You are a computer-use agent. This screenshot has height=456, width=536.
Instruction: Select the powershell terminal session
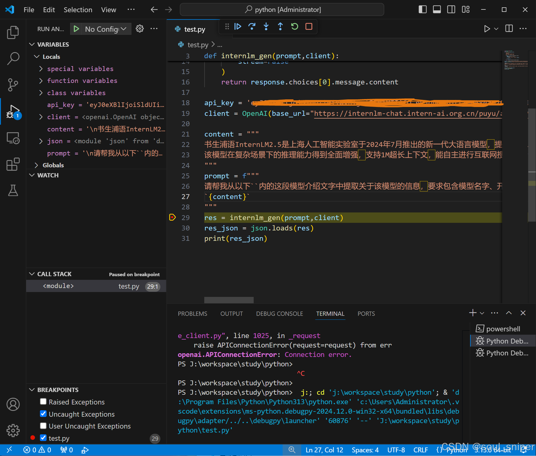pos(502,329)
